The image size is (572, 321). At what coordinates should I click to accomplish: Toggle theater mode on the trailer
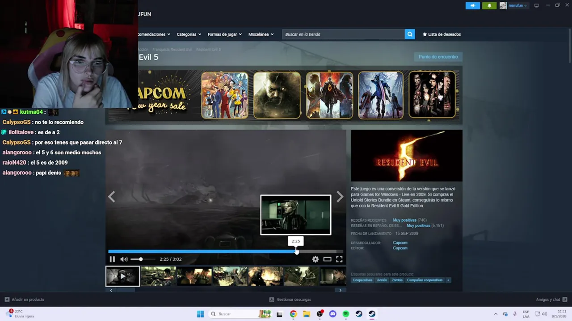point(327,259)
